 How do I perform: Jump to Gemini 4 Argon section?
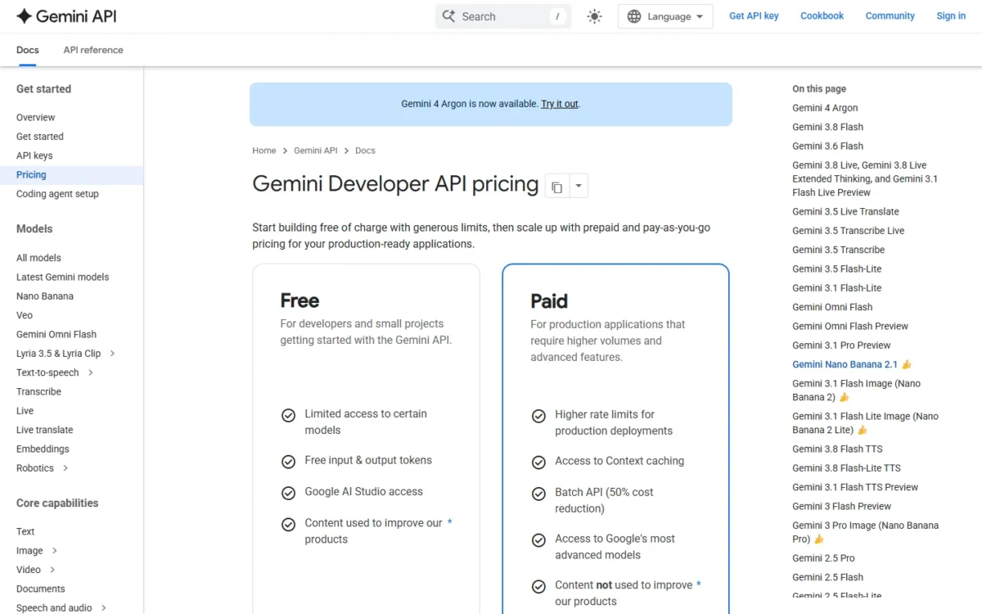coord(825,108)
